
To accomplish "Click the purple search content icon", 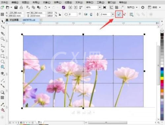I will [x=64, y=8].
